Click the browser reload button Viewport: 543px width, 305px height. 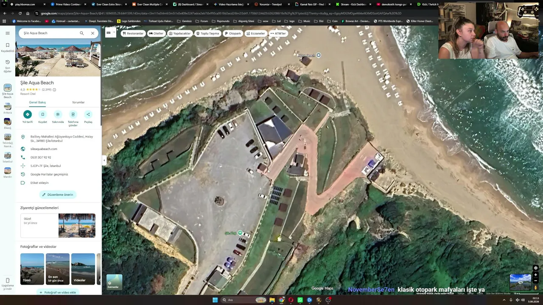[20, 13]
